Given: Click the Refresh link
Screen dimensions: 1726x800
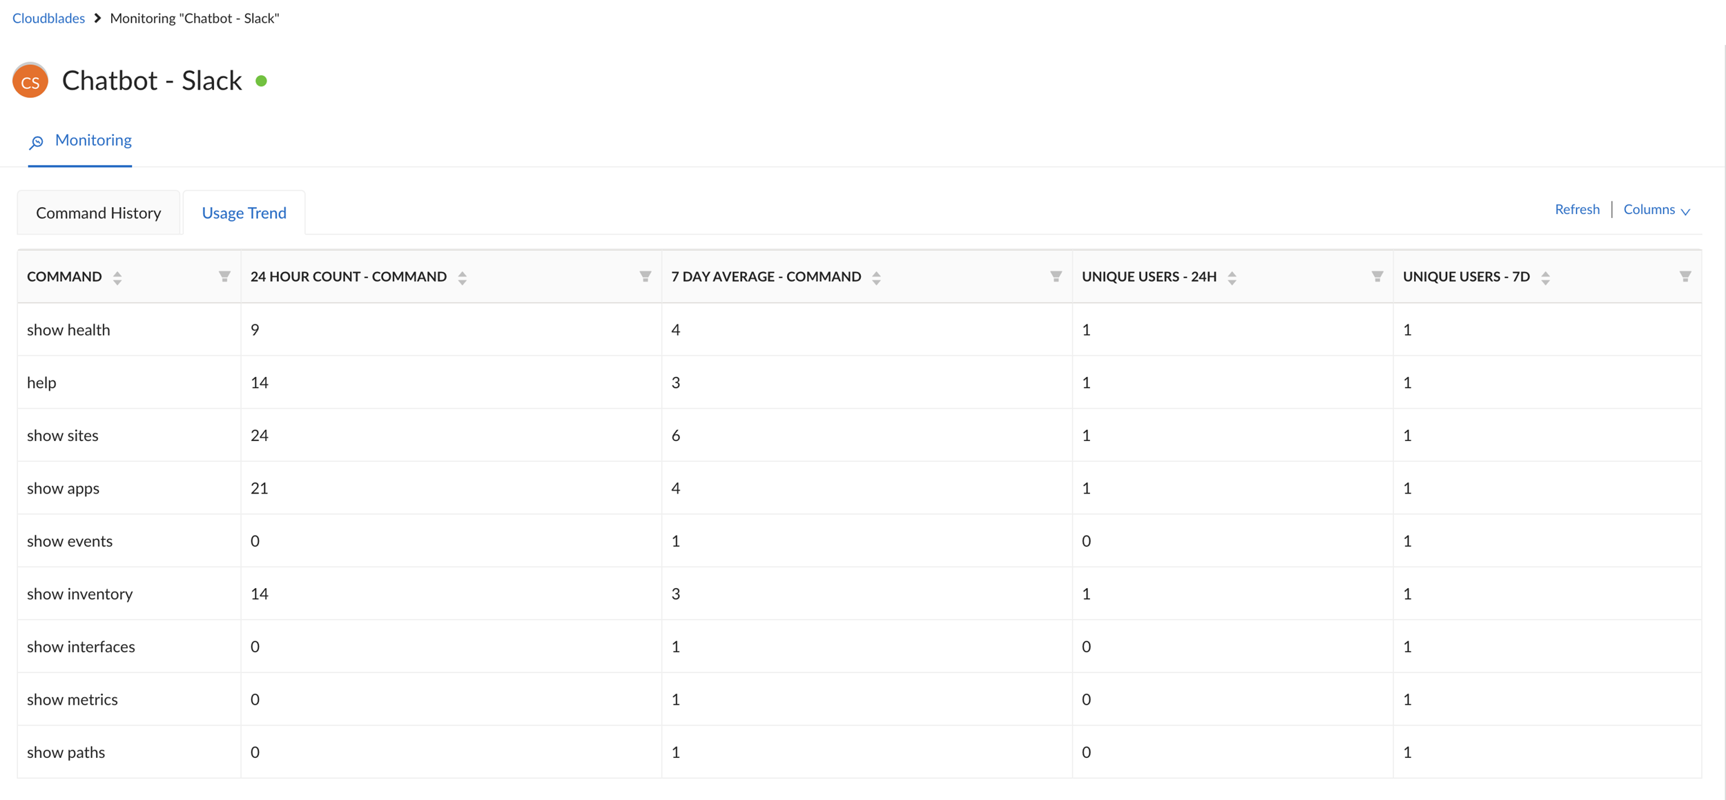Looking at the screenshot, I should 1576,209.
